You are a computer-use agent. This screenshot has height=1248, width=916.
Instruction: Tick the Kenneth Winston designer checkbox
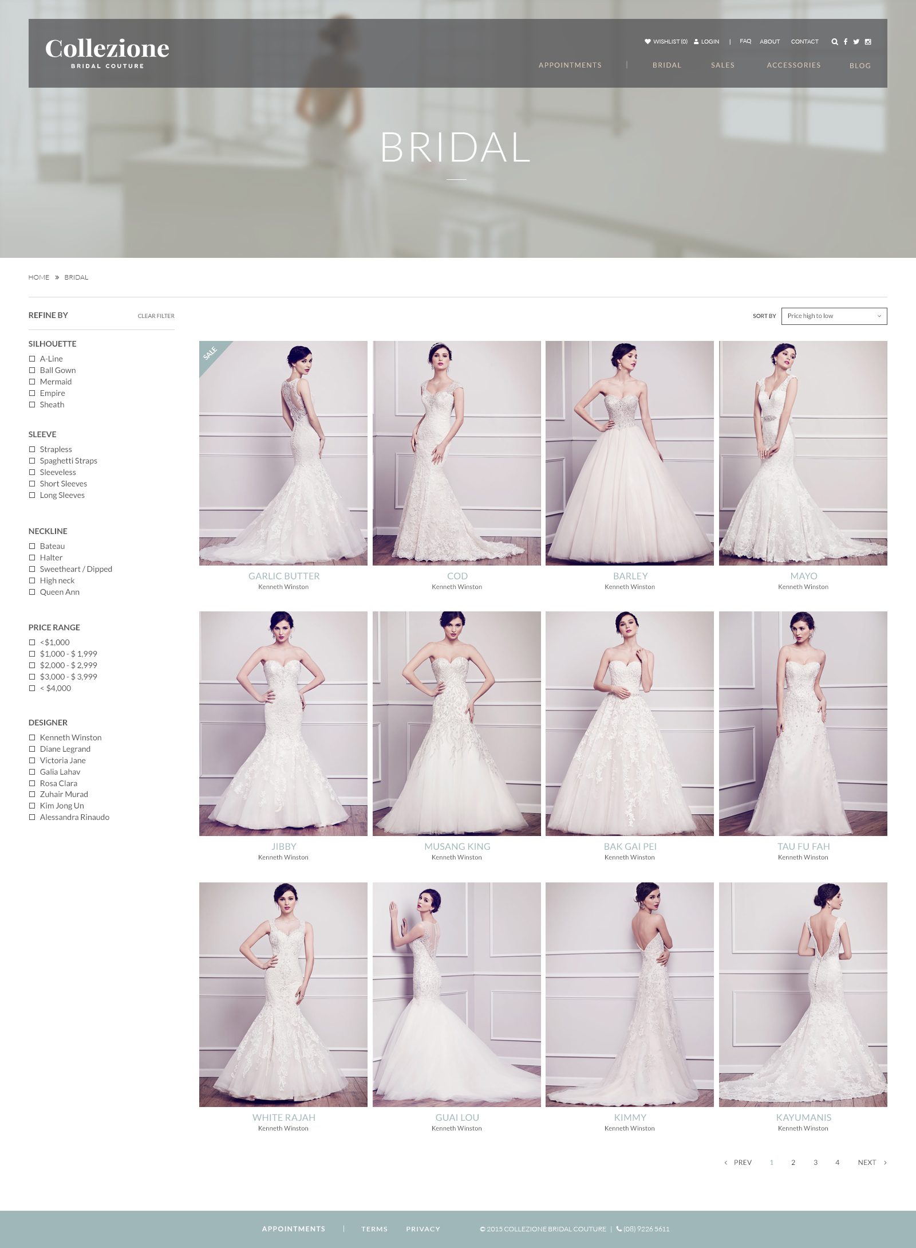32,737
